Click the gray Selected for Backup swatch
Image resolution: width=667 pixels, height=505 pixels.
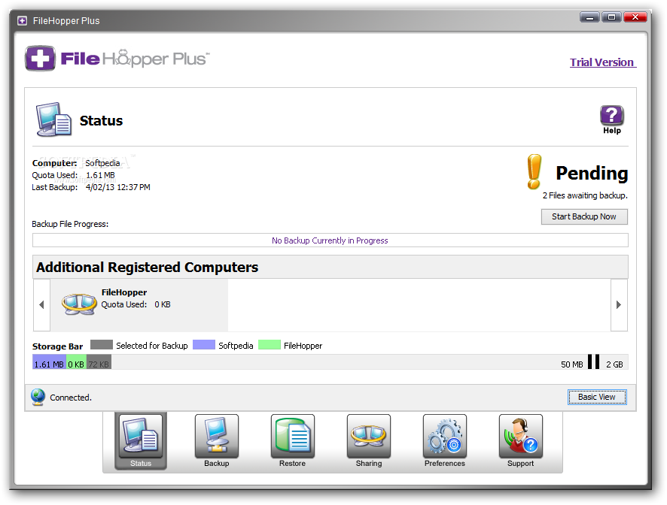pyautogui.click(x=101, y=344)
